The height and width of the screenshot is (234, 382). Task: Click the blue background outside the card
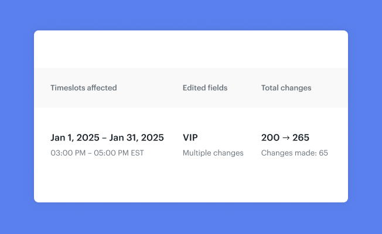[191, 15]
